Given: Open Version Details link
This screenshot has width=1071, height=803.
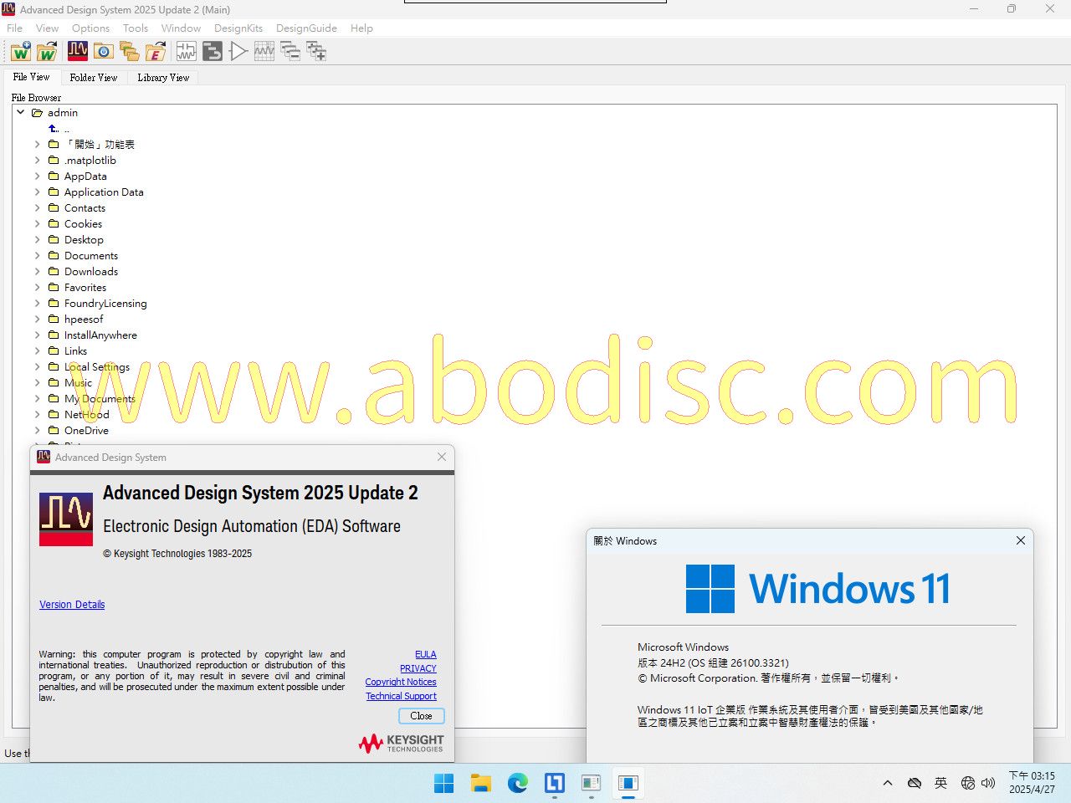Looking at the screenshot, I should (x=72, y=605).
